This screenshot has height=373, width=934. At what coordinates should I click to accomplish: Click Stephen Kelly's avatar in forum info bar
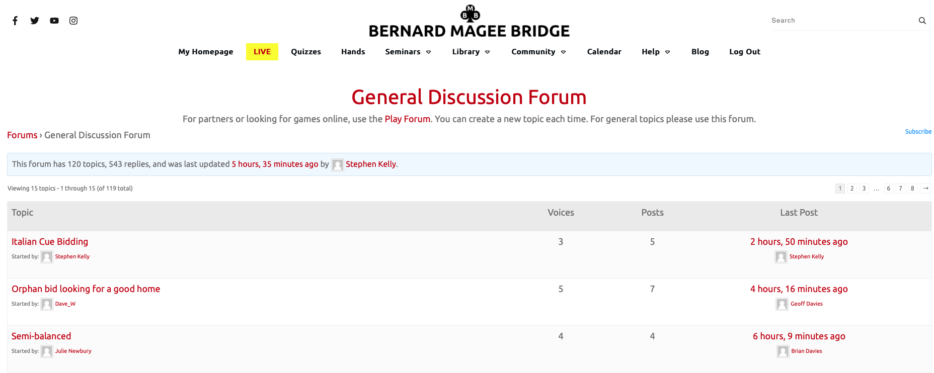338,165
